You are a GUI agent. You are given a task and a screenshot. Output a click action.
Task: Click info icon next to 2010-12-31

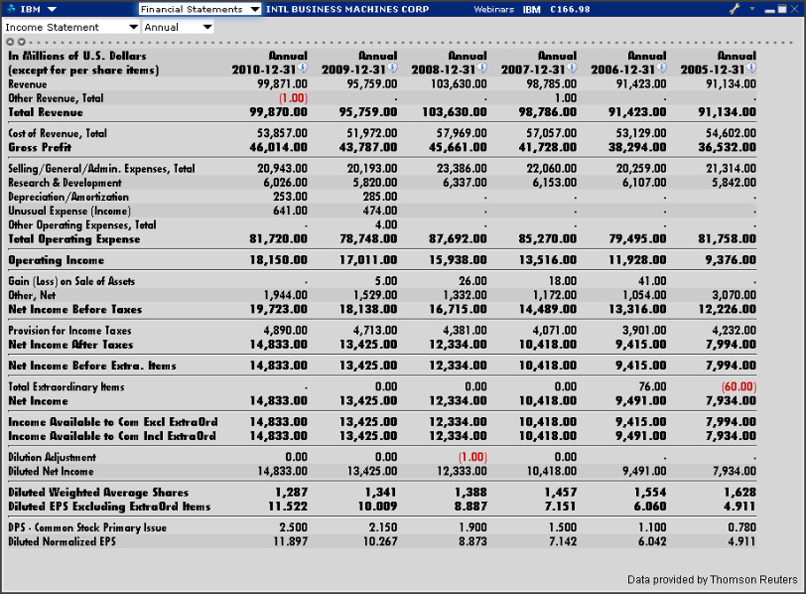click(303, 67)
